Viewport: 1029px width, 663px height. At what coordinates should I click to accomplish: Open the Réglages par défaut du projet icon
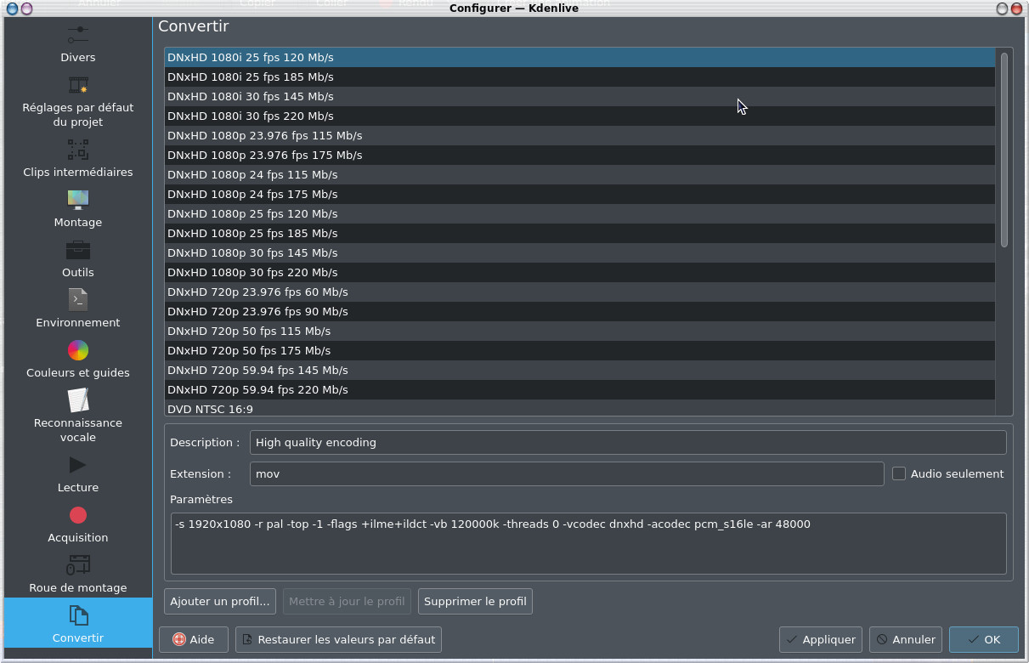point(78,85)
